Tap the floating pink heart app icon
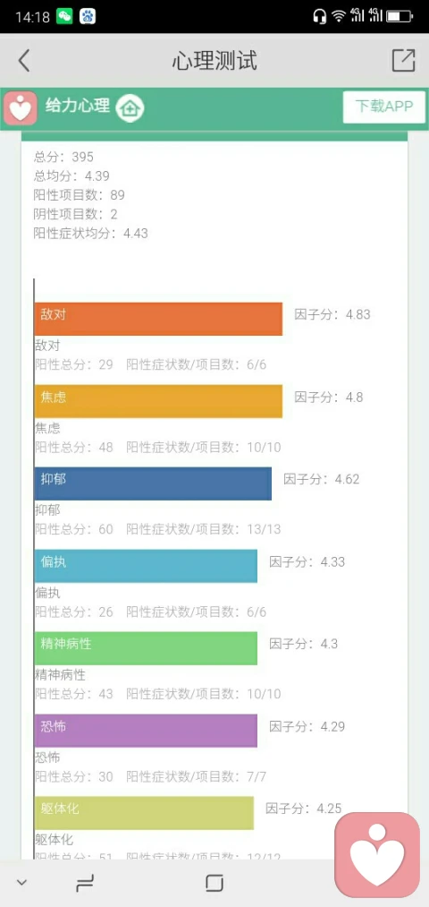 377,855
